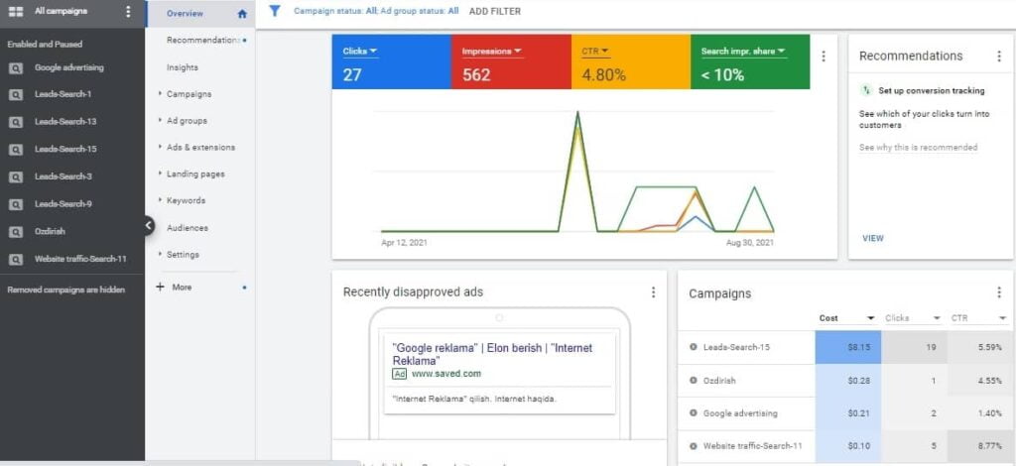
Task: Collapse the side panel with the arrow button
Action: pos(149,225)
